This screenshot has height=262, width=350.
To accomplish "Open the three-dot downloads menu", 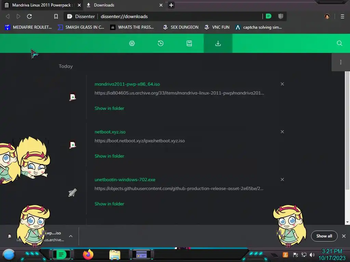I will click(341, 62).
